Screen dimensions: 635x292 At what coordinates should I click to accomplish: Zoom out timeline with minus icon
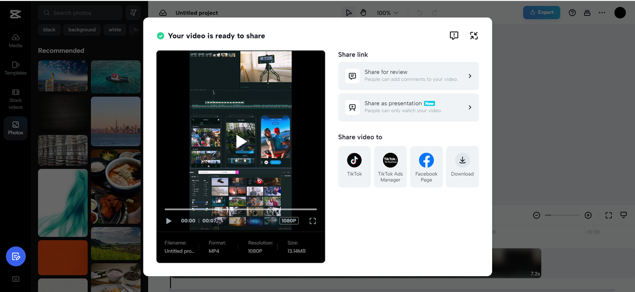(536, 215)
